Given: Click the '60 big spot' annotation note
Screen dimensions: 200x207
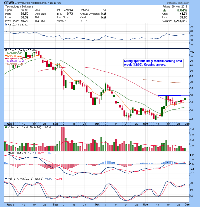Looking at the screenshot, I should click(x=153, y=63).
